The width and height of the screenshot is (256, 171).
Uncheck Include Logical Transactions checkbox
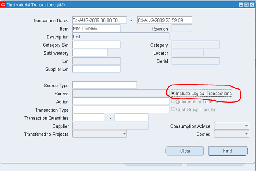click(173, 93)
